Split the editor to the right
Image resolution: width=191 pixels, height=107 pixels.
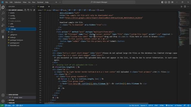185,7
